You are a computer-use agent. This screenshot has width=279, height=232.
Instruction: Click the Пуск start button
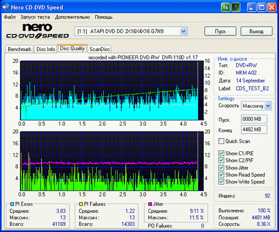(x=220, y=31)
